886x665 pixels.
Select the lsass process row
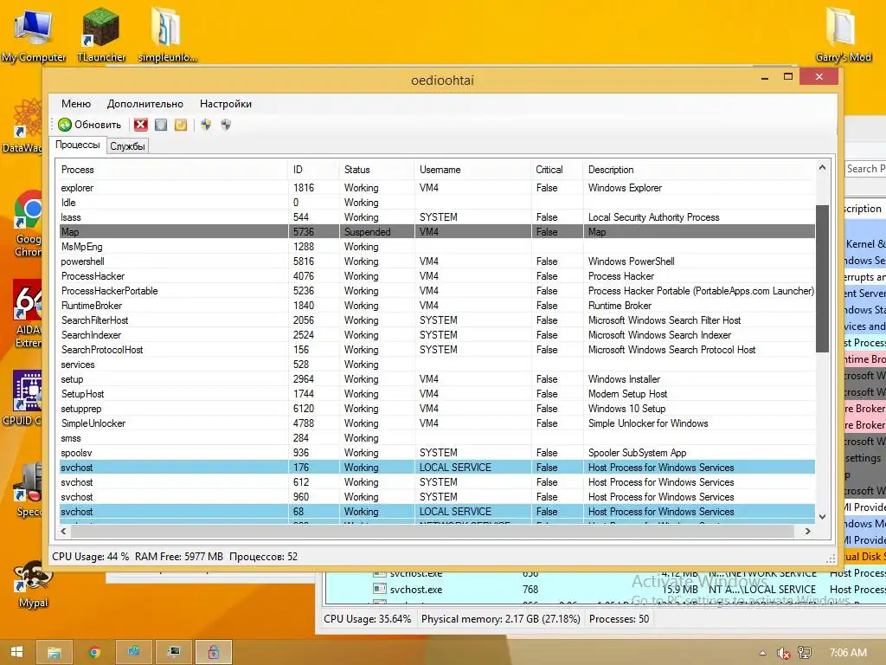tap(437, 217)
